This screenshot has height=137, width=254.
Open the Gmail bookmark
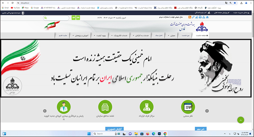(5, 8)
